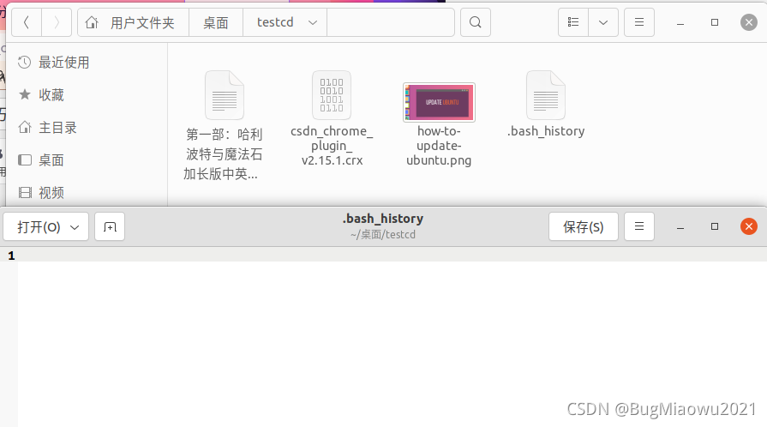Go forward in the file manager

click(x=57, y=22)
